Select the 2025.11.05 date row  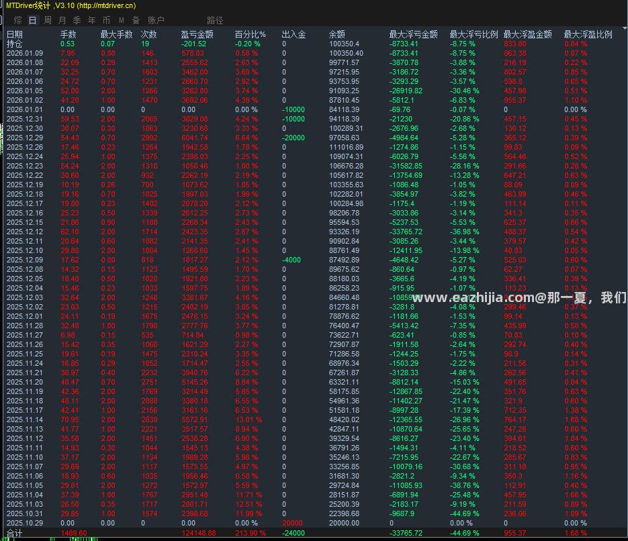[25, 485]
